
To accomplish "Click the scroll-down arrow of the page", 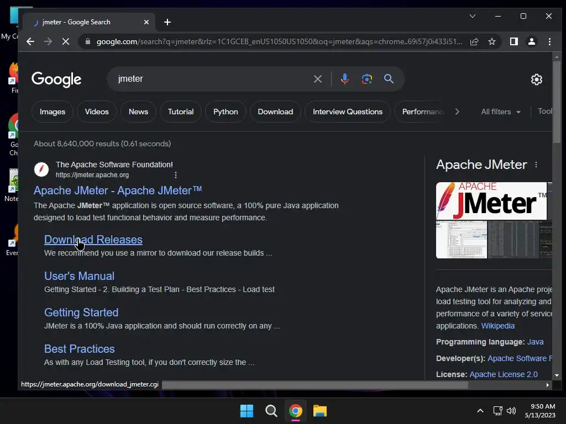I will coord(557,375).
